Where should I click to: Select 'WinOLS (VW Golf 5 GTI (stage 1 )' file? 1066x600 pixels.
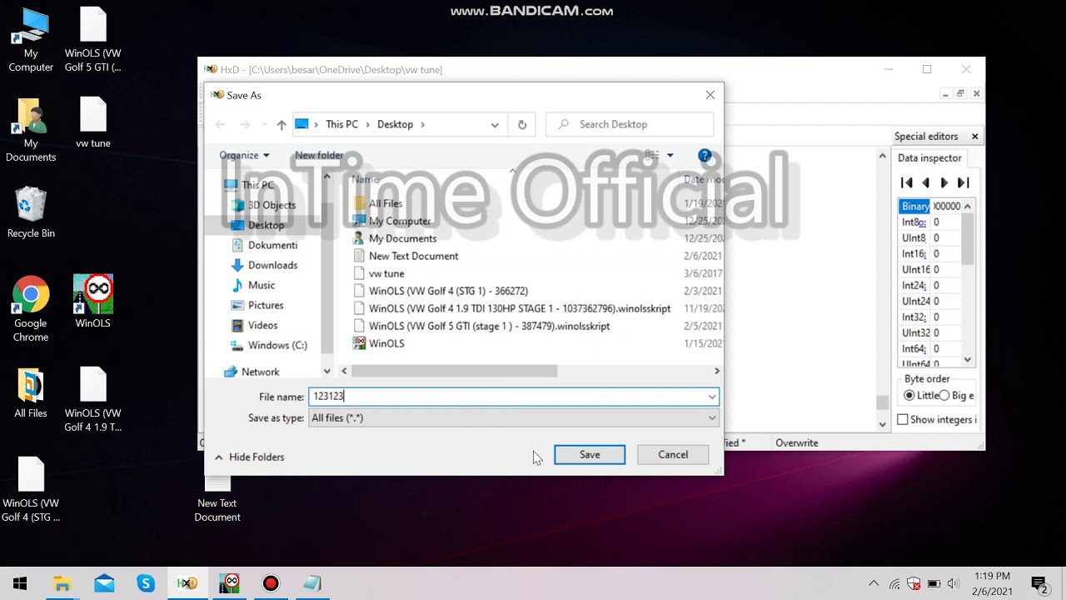coord(489,326)
